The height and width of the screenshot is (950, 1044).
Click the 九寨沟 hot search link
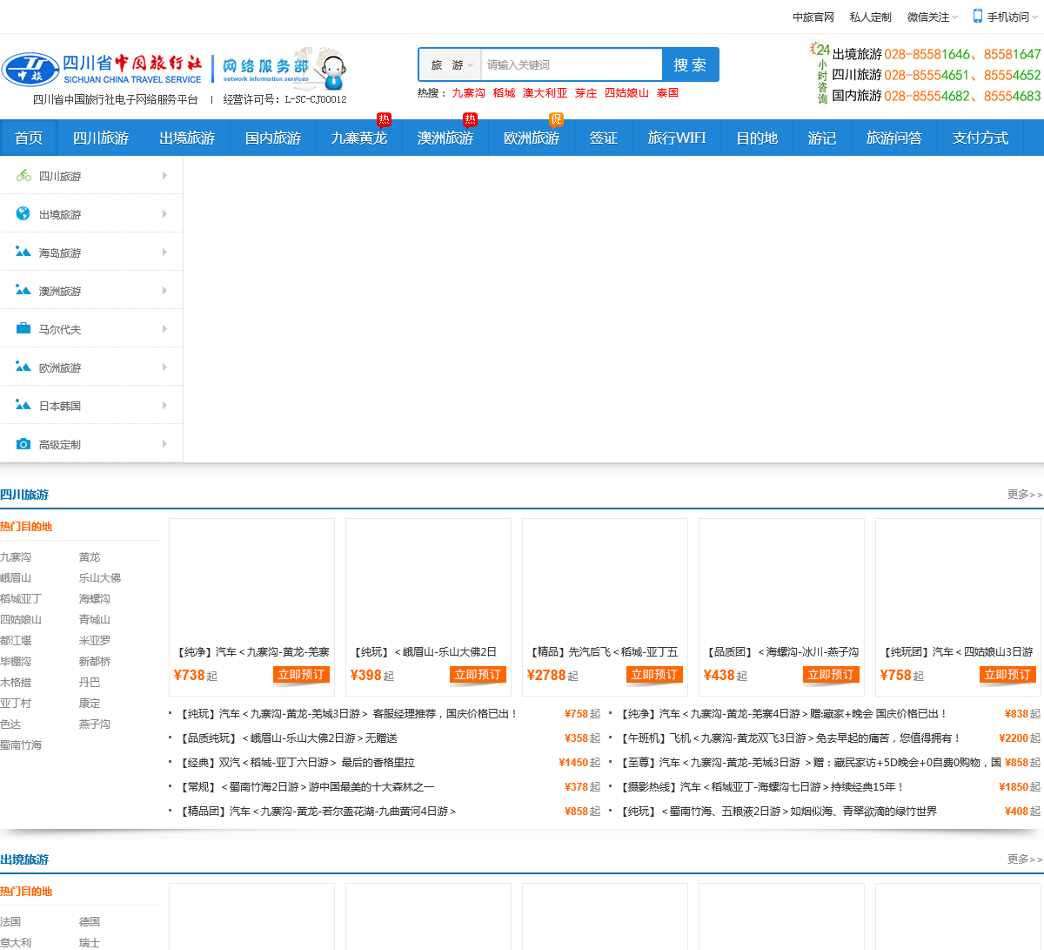pyautogui.click(x=468, y=93)
